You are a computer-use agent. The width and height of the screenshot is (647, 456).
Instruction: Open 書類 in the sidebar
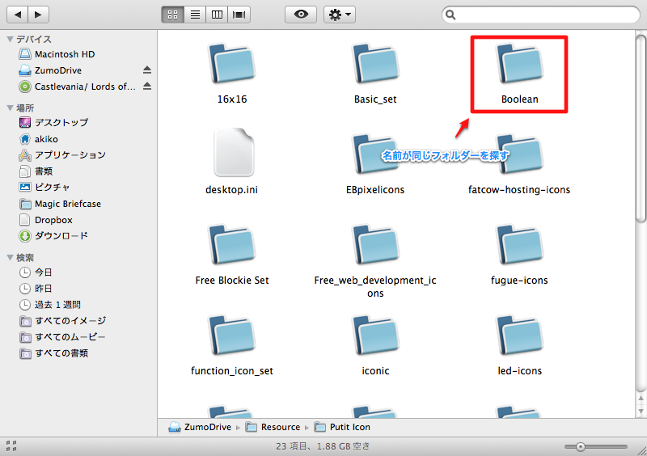[x=36, y=171]
